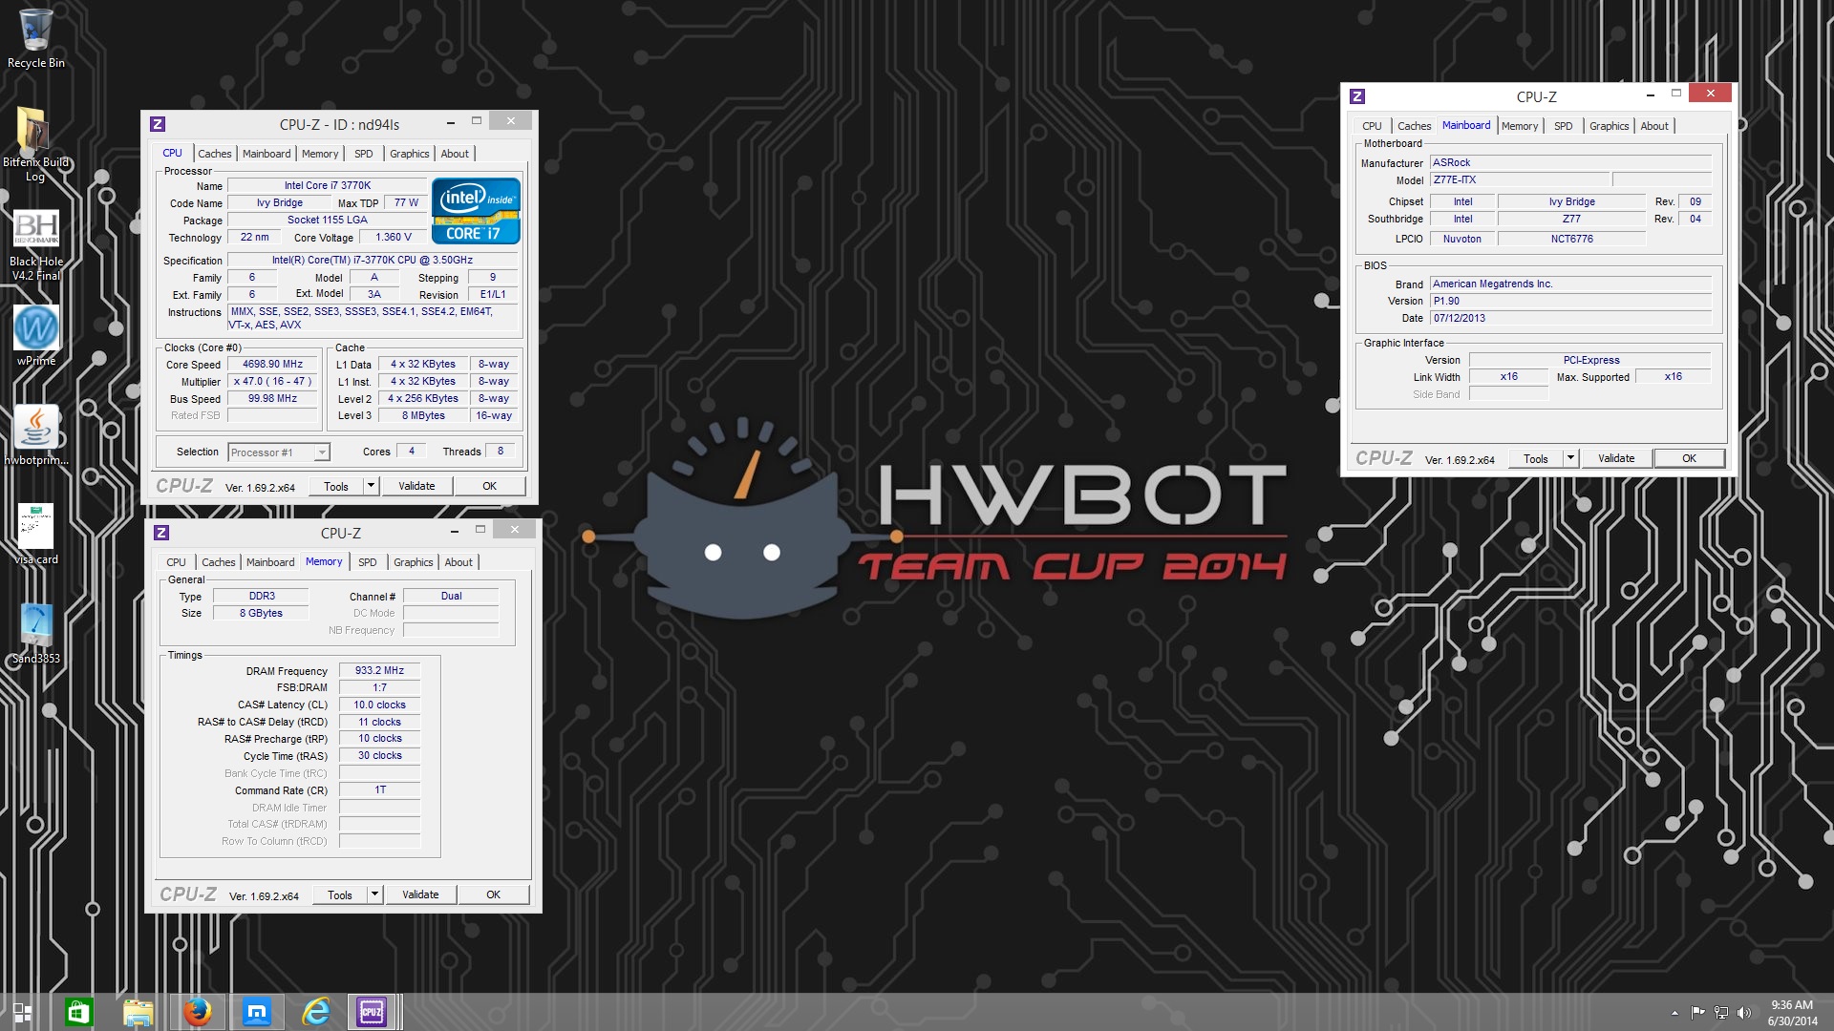Click the CAS# Latency 10.0 clocks value

[x=379, y=705]
